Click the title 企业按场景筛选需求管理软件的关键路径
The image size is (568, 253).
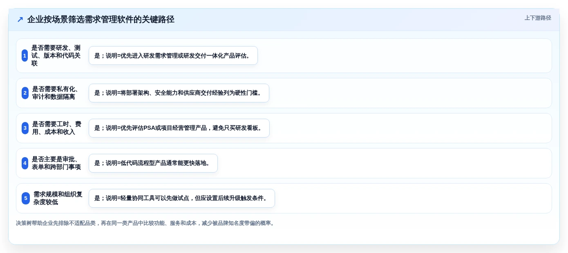pyautogui.click(x=101, y=19)
